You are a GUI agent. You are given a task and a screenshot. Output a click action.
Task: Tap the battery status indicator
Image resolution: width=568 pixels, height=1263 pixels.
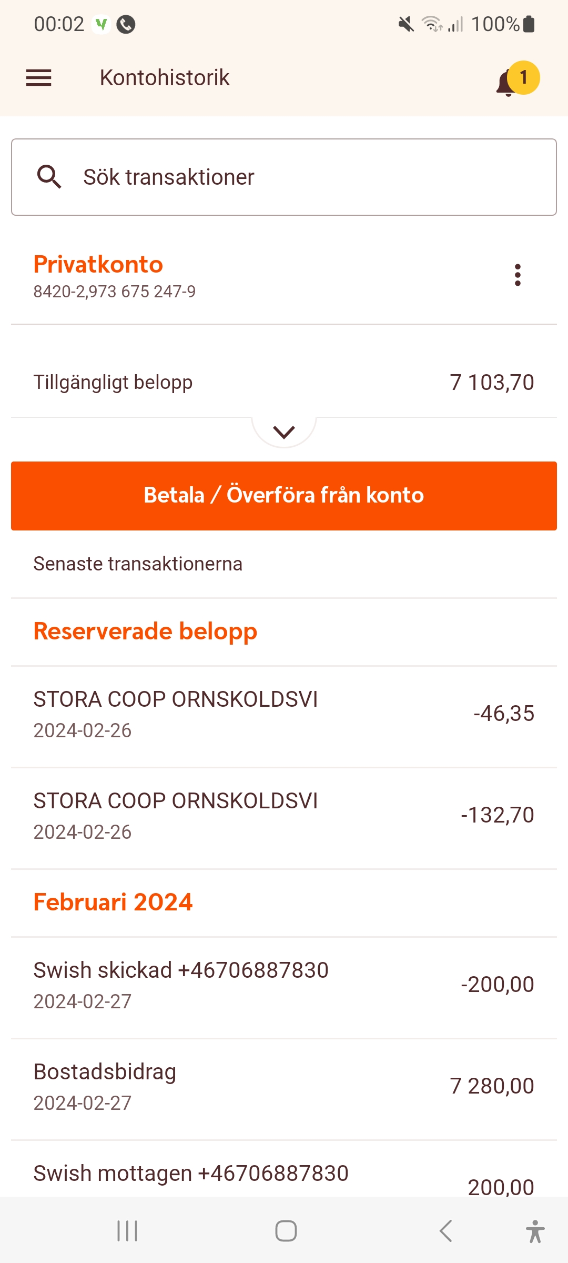tap(529, 24)
